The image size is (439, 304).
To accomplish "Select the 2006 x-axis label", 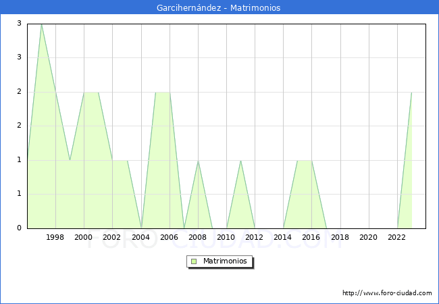I will tap(169, 237).
